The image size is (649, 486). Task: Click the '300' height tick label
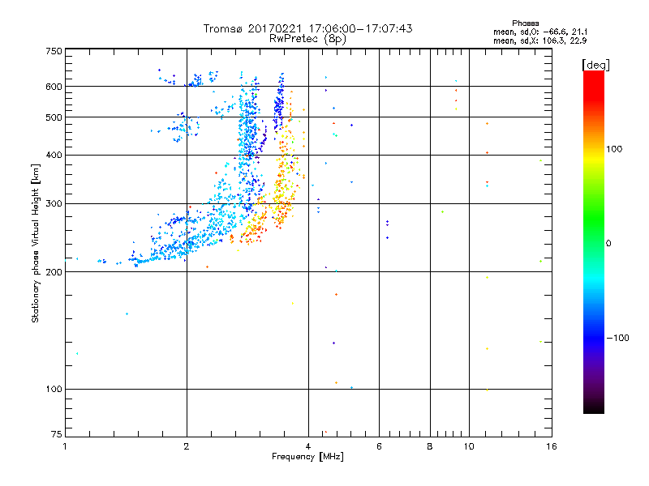click(x=54, y=204)
